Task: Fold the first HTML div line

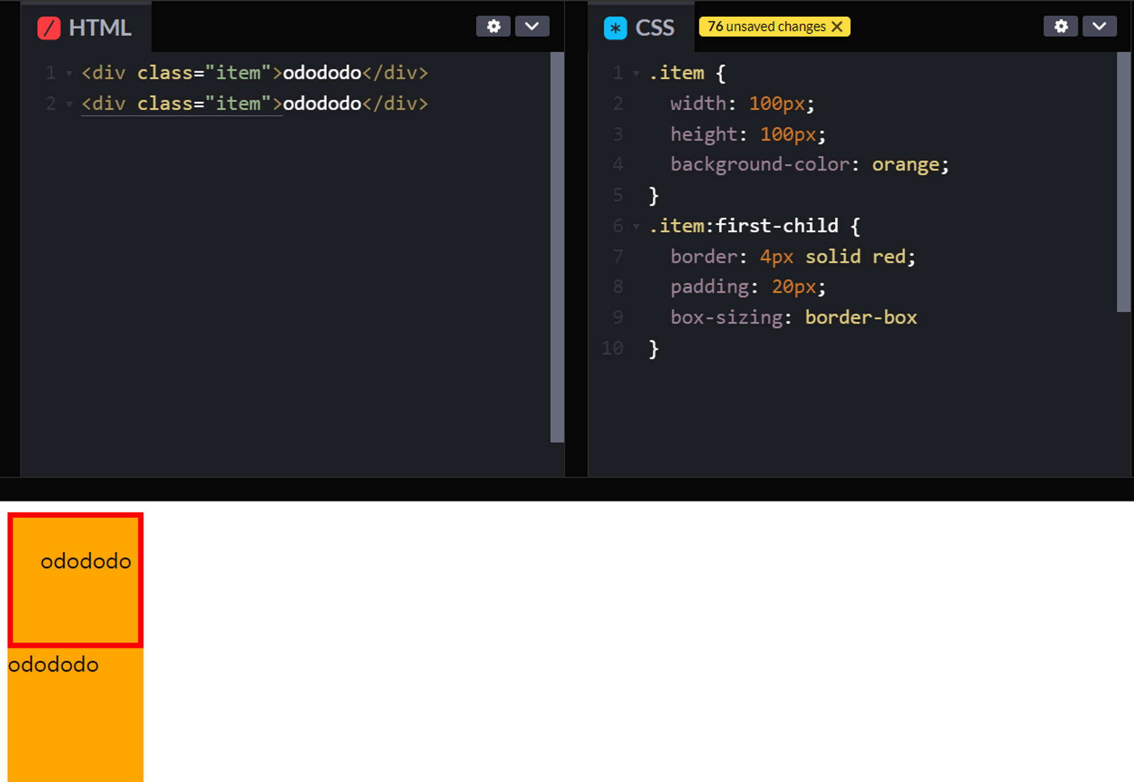Action: click(x=69, y=73)
